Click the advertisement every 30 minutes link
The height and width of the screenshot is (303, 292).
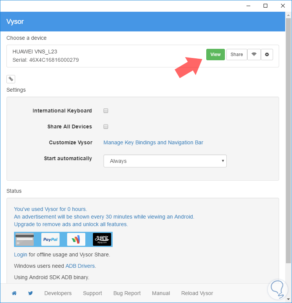[104, 217]
